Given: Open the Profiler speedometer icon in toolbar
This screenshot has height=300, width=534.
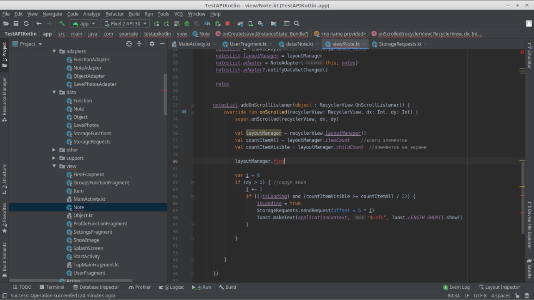Looking at the screenshot, I should [207, 24].
